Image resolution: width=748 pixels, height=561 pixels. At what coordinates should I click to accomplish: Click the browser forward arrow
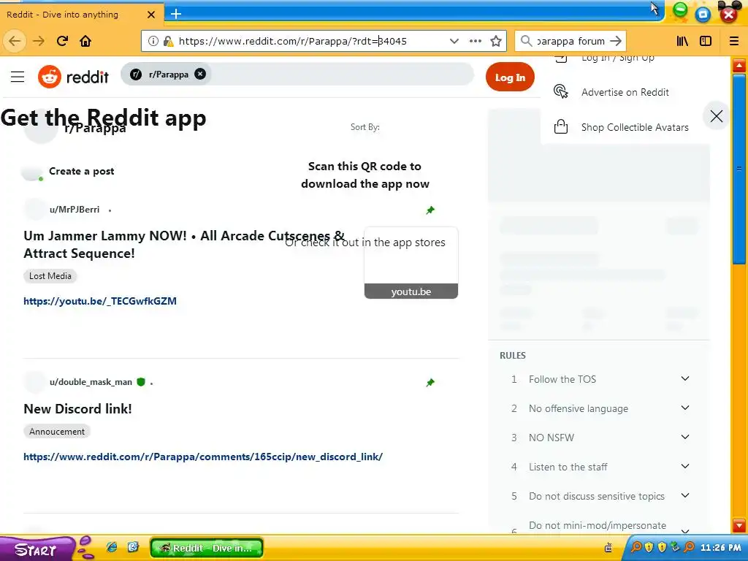point(39,41)
